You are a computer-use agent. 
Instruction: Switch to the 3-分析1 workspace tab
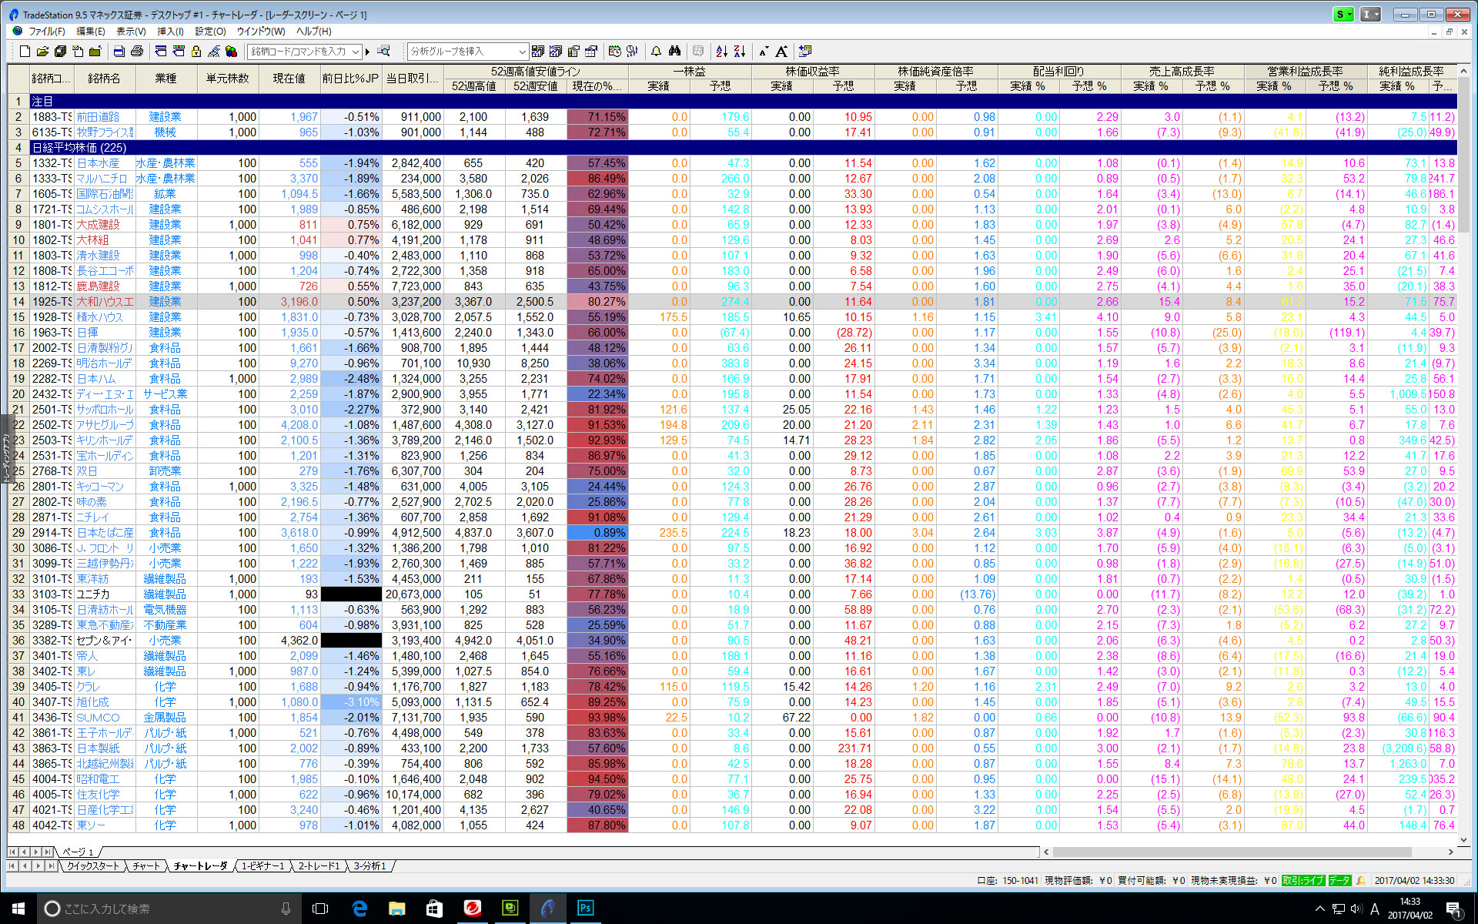coord(369,866)
